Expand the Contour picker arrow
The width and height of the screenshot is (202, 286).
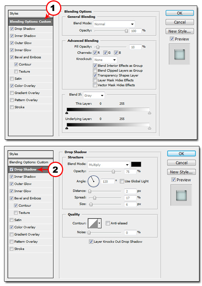(x=100, y=223)
